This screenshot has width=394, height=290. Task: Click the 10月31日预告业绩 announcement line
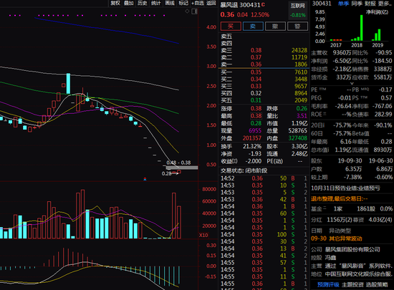(345, 188)
